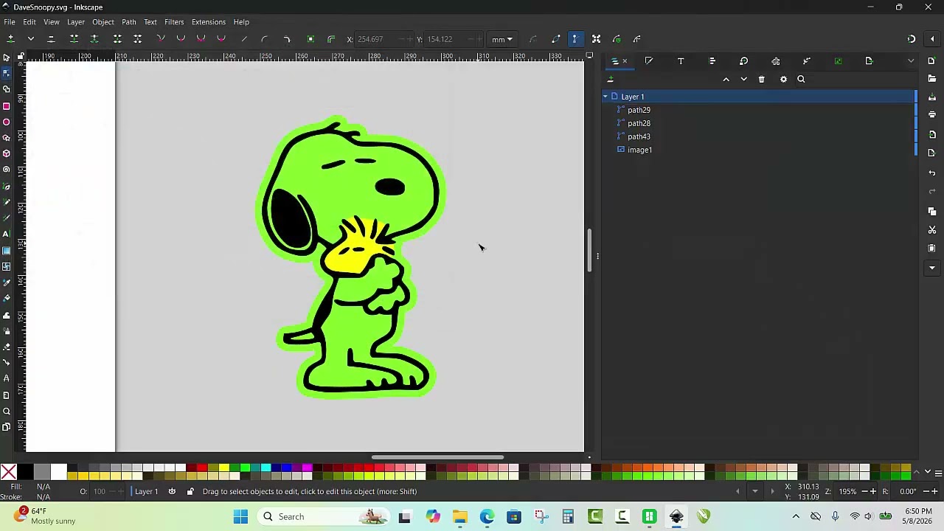
Task: Close the Layers and Objects tab
Action: click(625, 61)
